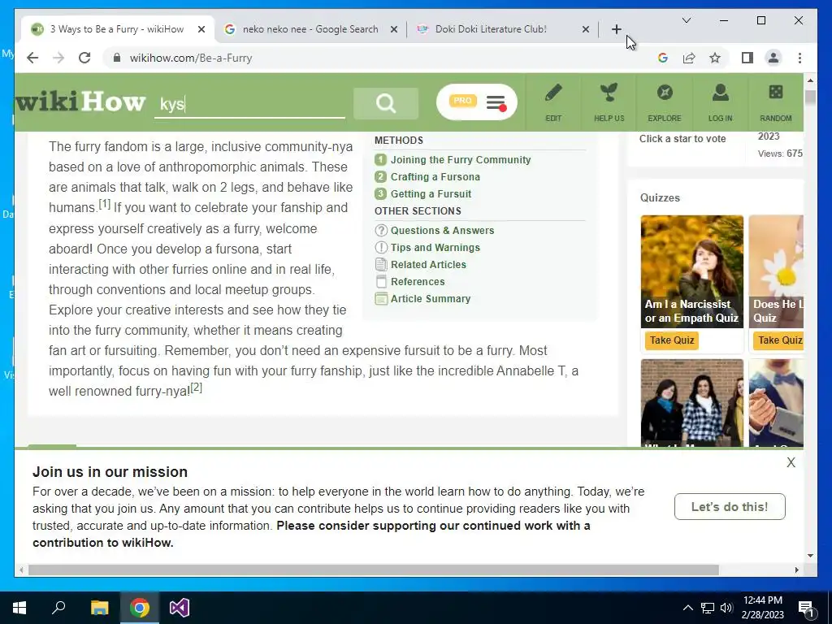Image resolution: width=832 pixels, height=624 pixels.
Task: Click the Help Us sprout icon
Action: coord(609,93)
